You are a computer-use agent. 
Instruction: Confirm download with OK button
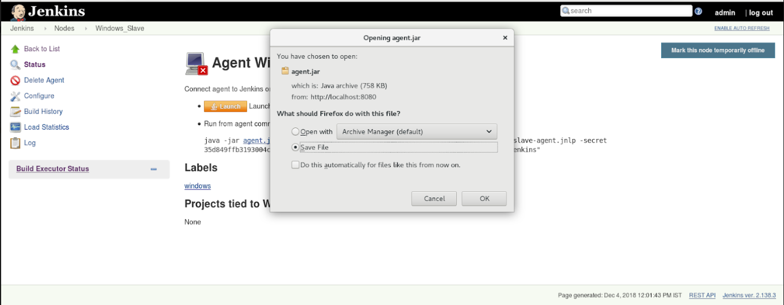(484, 199)
